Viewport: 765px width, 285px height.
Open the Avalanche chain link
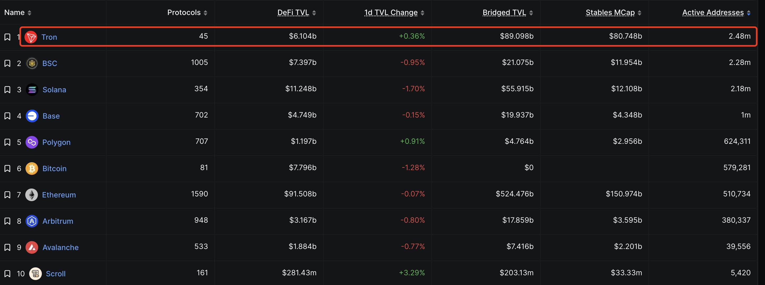point(60,247)
